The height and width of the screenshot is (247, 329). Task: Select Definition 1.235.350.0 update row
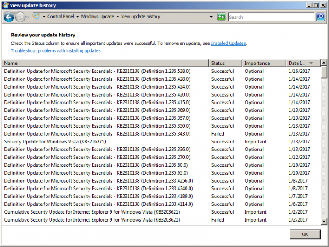tap(161, 126)
